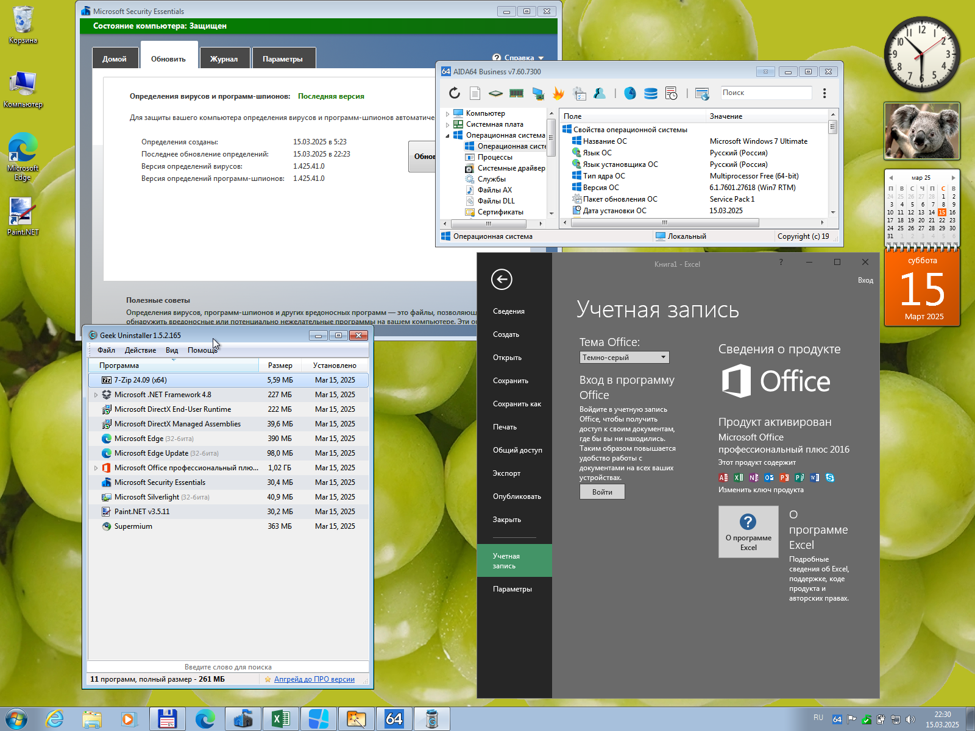Open Помощь menu in Geek Uninstaller
Image resolution: width=975 pixels, height=731 pixels.
pos(202,350)
